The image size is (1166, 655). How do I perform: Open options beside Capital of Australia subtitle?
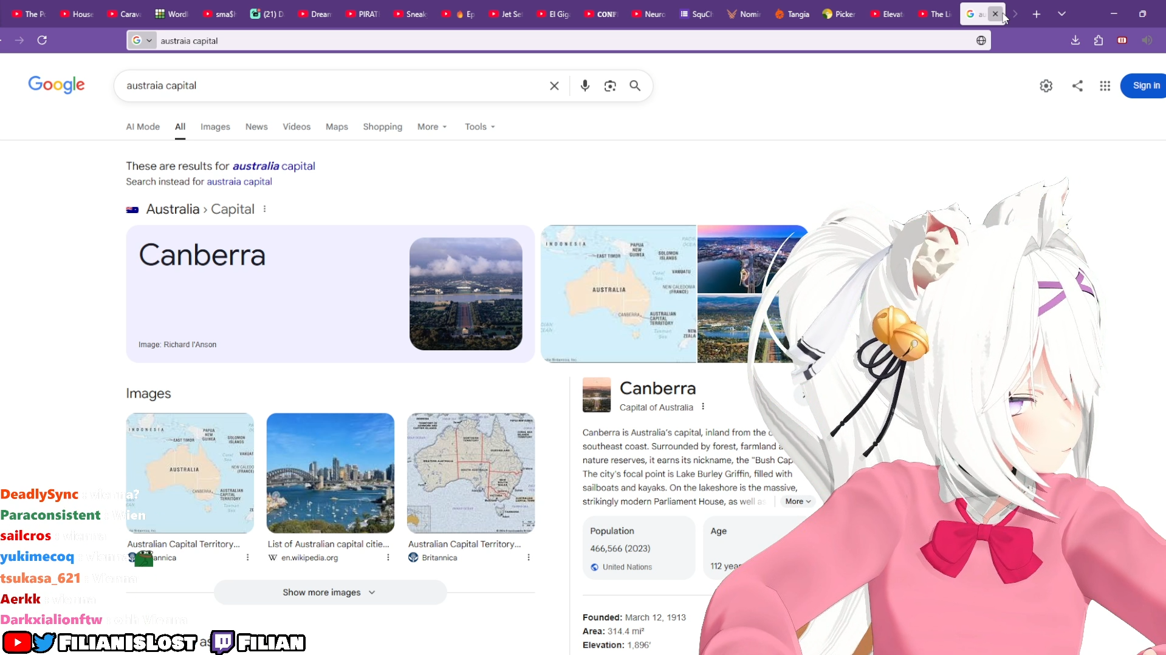click(703, 407)
